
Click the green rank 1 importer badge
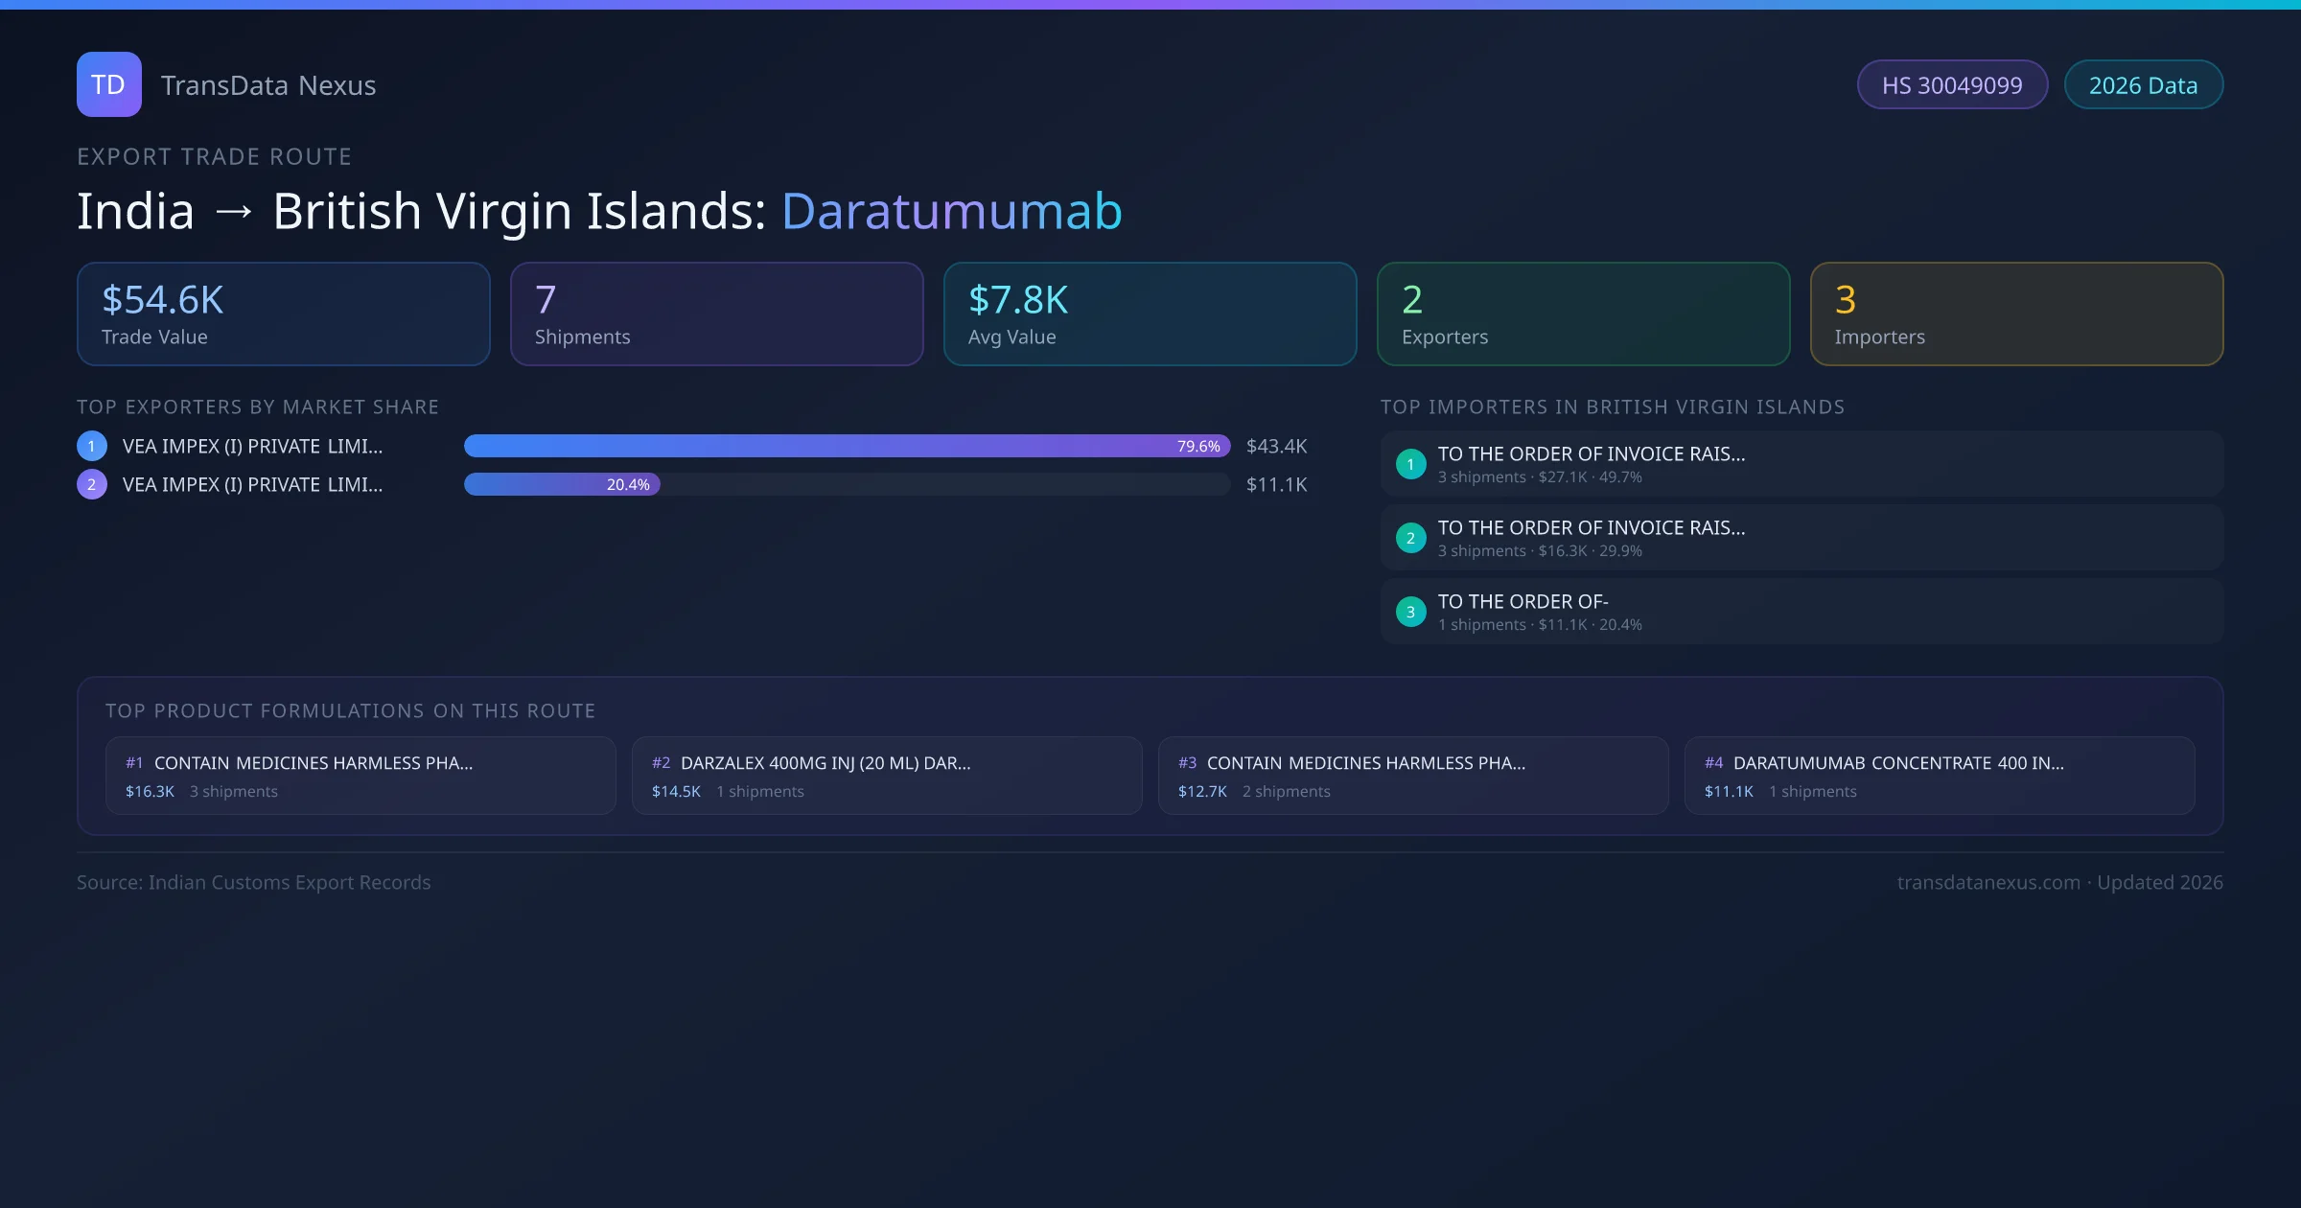pyautogui.click(x=1410, y=464)
